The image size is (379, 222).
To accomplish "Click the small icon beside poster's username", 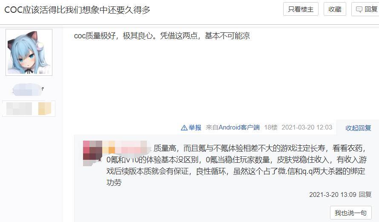I will pos(43,89).
